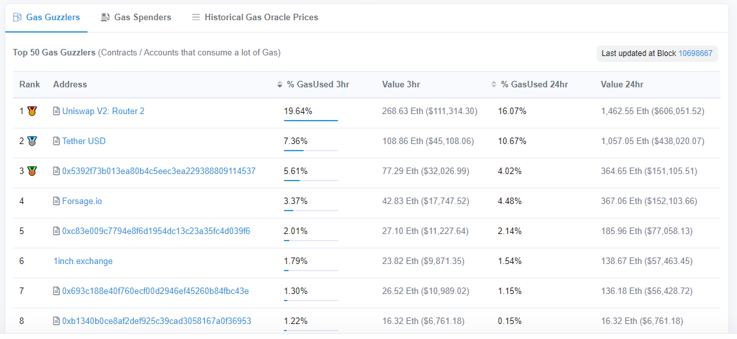Click the 16.07% 24hr gas percentage

512,111
